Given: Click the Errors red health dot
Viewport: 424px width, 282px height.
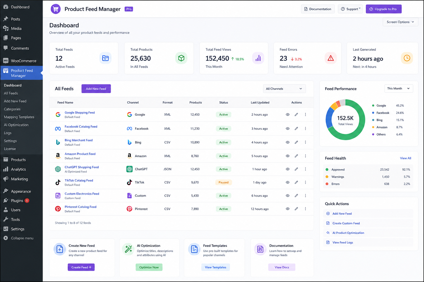Looking at the screenshot, I should (327, 184).
